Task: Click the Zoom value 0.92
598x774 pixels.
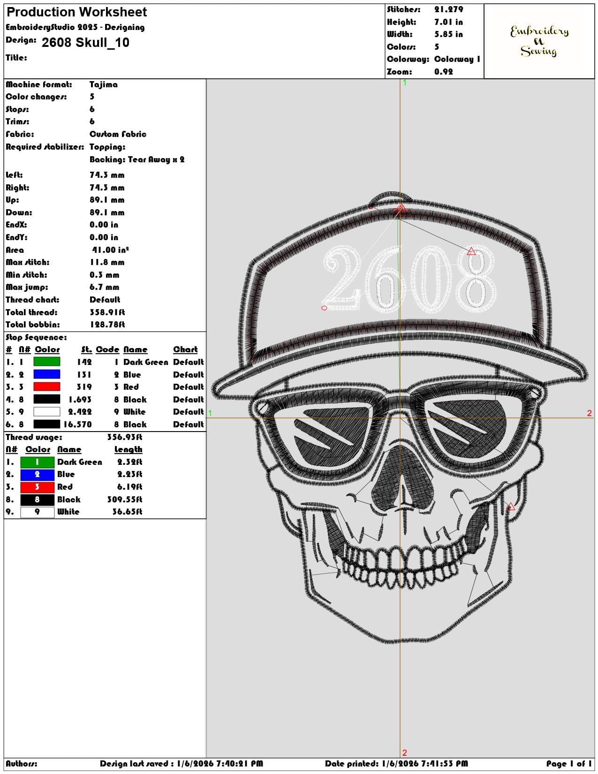Action: (x=444, y=72)
